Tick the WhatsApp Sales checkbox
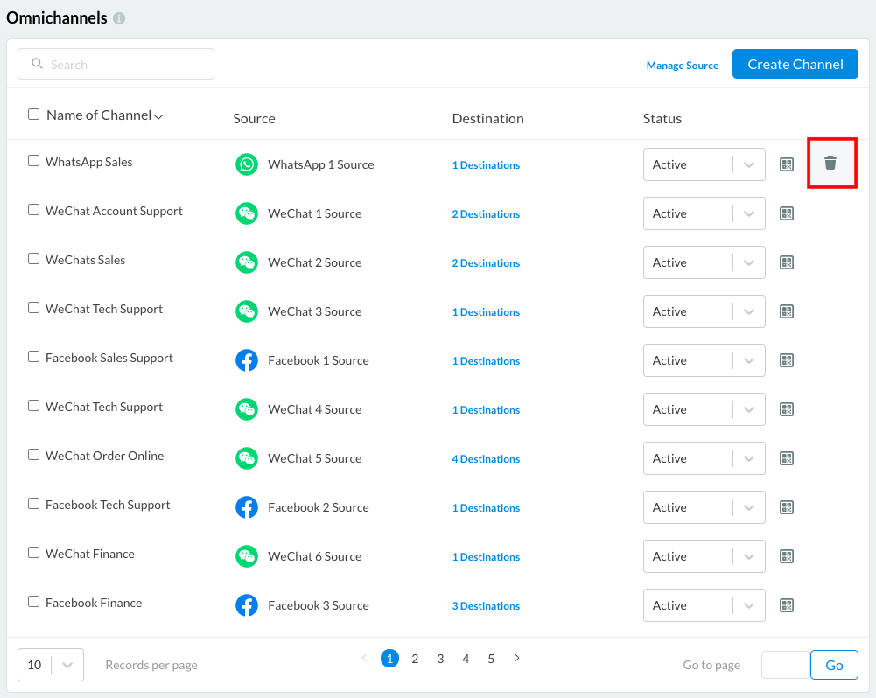This screenshot has width=876, height=698. (33, 161)
